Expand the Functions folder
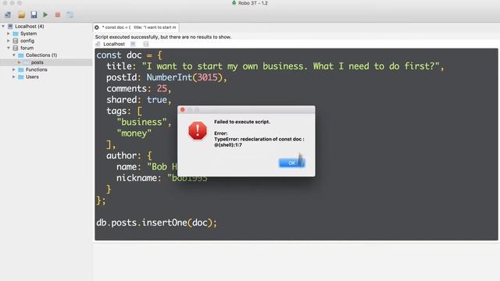The height and width of the screenshot is (281, 500). coord(14,69)
